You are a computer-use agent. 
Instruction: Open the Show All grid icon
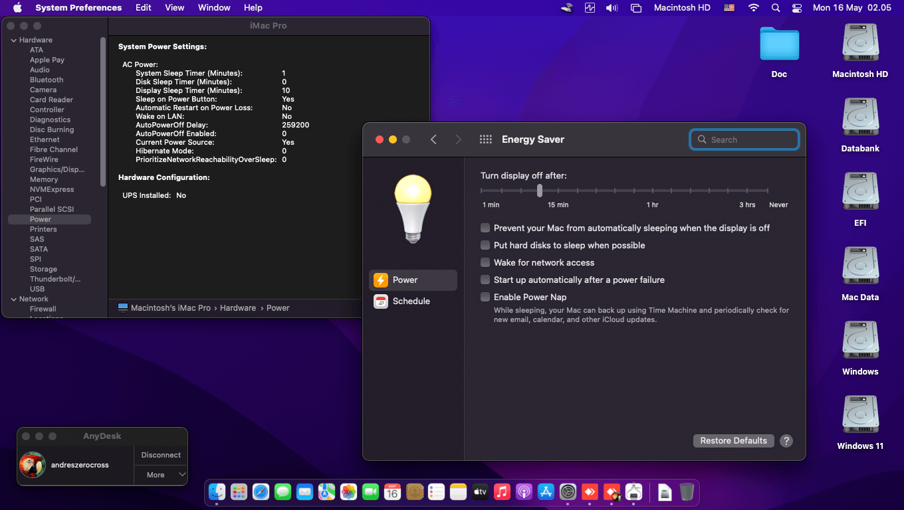pos(485,139)
